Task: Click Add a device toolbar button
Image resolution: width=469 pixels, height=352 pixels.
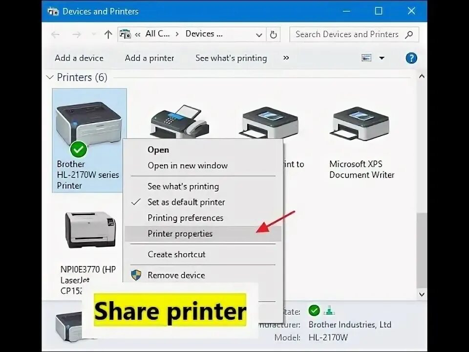Action: [x=79, y=58]
